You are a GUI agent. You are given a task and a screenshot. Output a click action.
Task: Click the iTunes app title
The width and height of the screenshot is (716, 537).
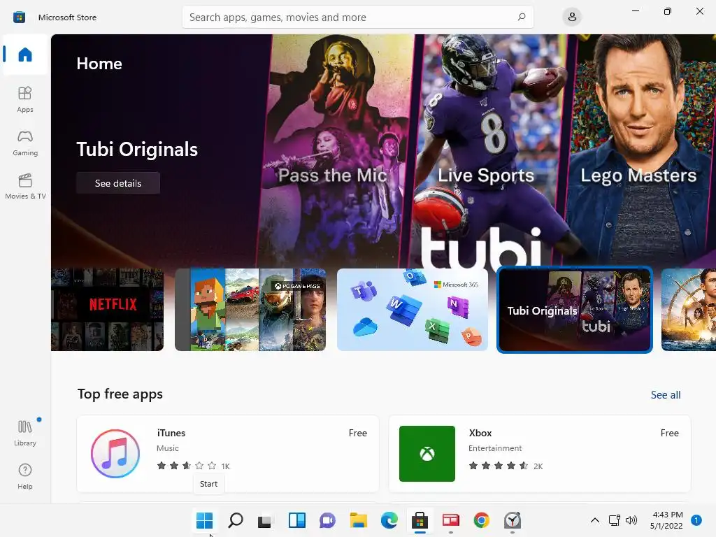171,433
